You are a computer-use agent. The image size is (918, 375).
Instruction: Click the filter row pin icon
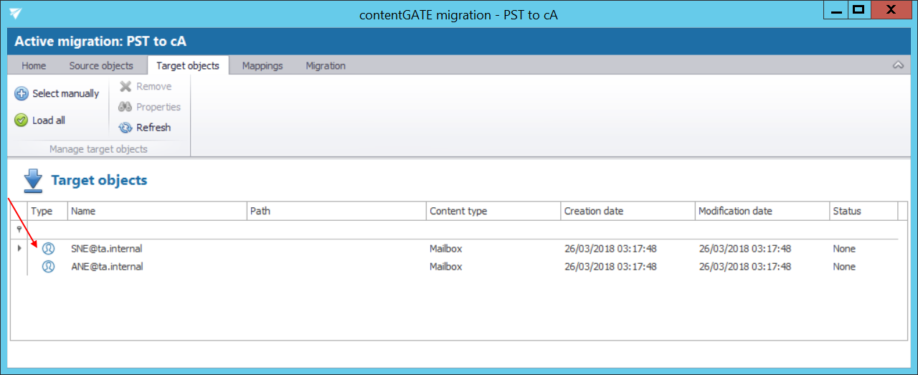(x=19, y=229)
